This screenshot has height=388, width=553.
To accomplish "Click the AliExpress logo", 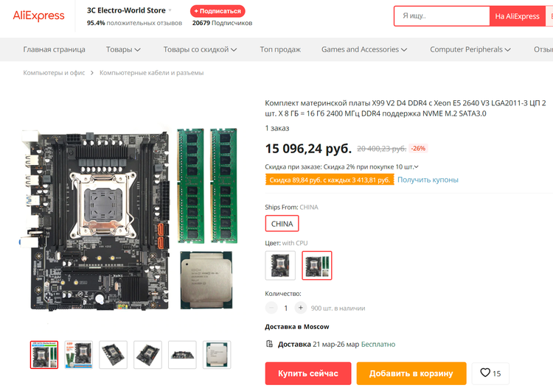I will (x=38, y=16).
